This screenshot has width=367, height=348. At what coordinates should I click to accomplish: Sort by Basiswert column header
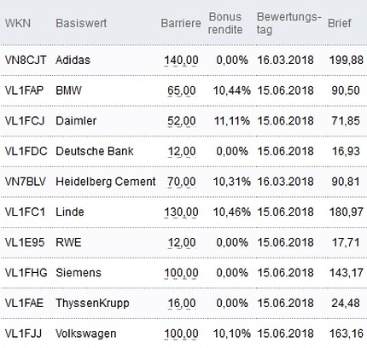click(x=81, y=23)
